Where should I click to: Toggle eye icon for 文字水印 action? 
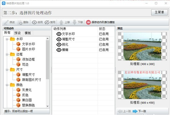coord(59,34)
